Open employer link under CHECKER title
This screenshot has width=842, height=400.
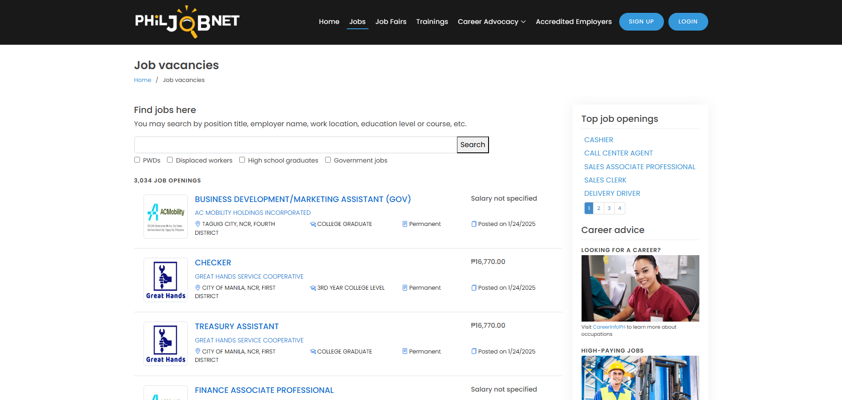(249, 276)
